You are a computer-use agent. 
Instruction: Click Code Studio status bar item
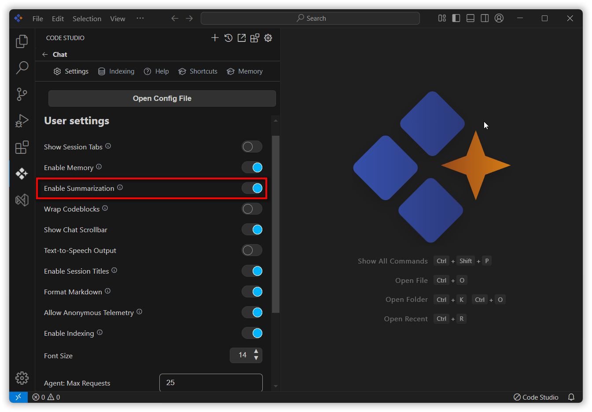(536, 397)
